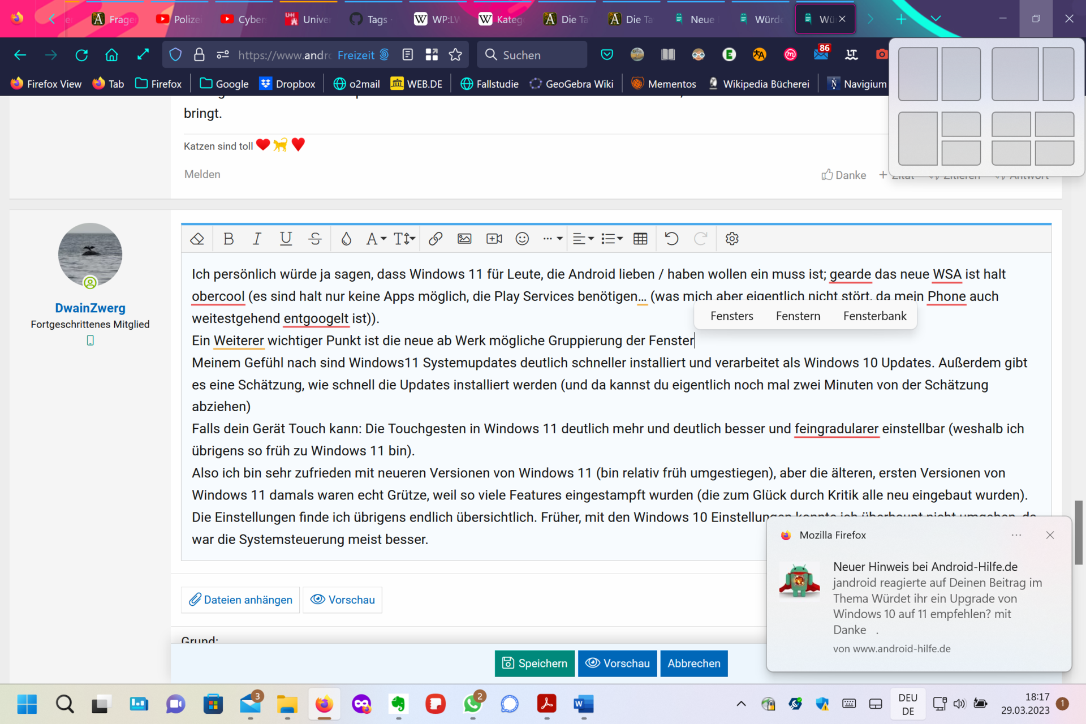1086x724 pixels.
Task: Click the green Speichern button
Action: [x=535, y=663]
